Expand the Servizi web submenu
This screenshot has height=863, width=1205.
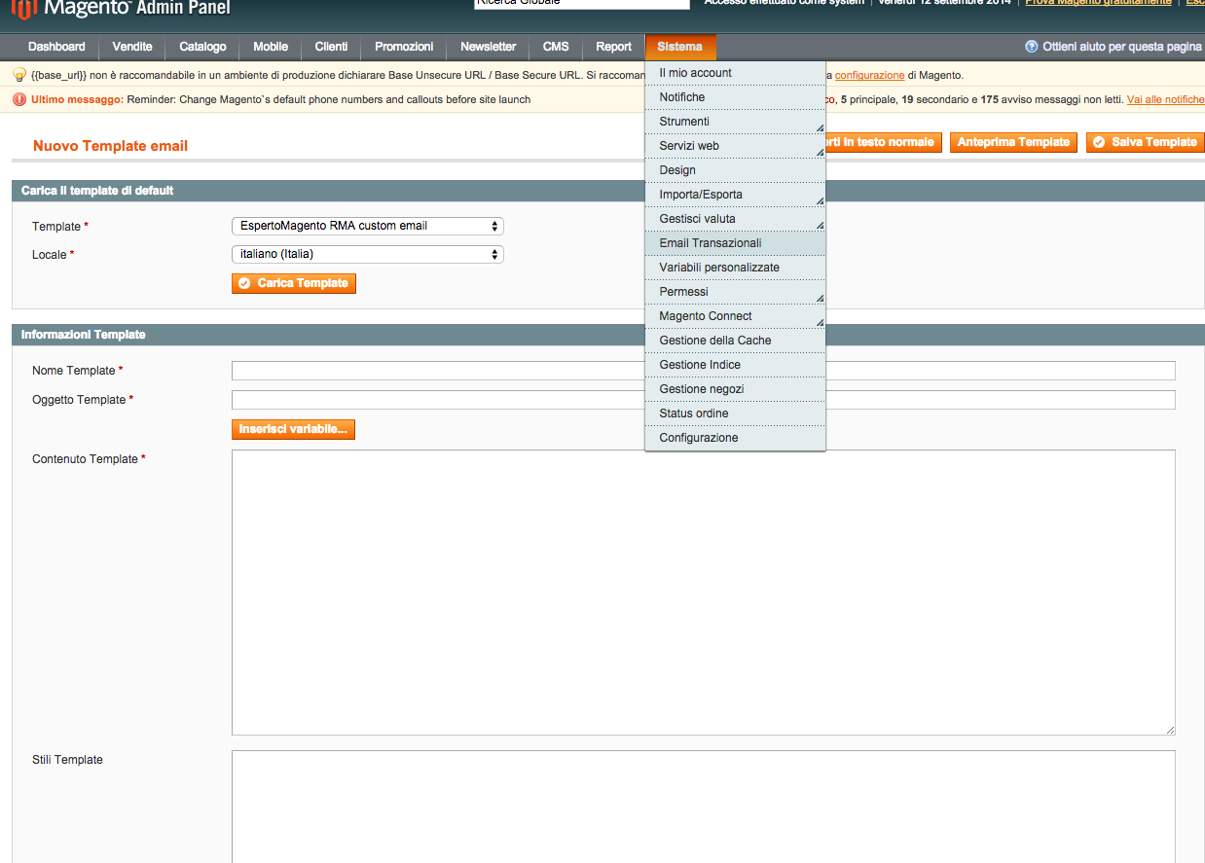click(735, 146)
